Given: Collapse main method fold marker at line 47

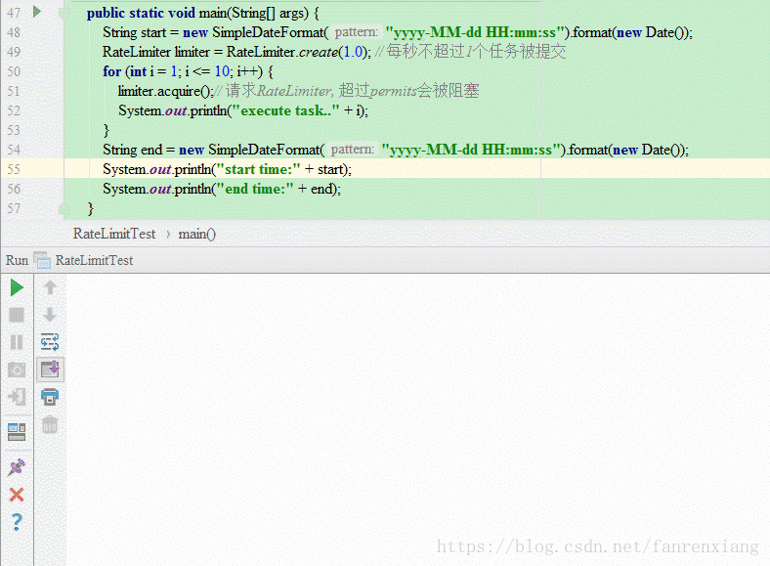Looking at the screenshot, I should 64,13.
